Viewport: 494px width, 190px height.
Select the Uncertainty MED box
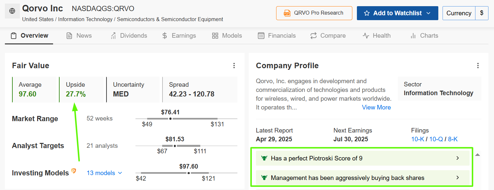(x=134, y=90)
